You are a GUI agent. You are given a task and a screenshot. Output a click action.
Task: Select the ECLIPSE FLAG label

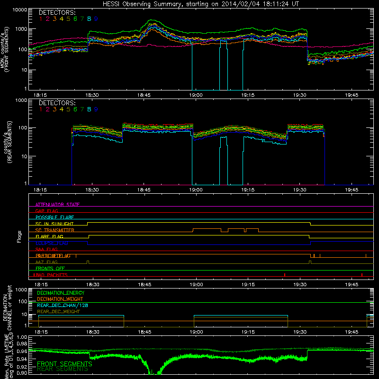52,243
